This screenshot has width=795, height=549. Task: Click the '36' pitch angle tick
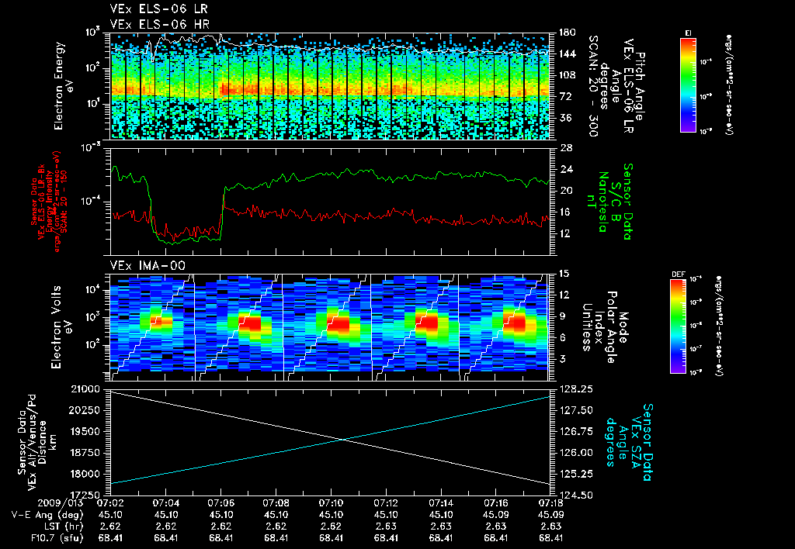564,118
